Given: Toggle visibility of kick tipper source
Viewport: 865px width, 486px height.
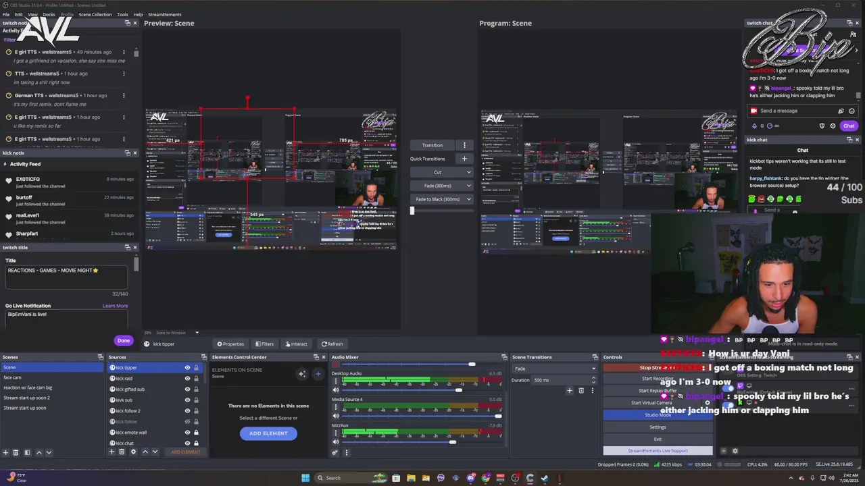Looking at the screenshot, I should tap(187, 368).
